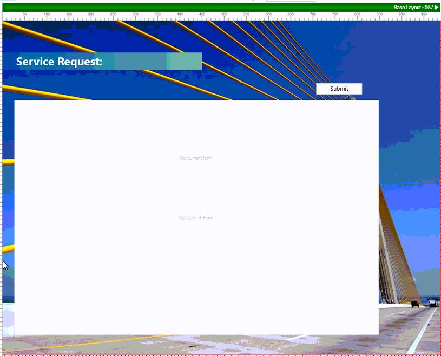Click just below the Submit button edge

pyautogui.click(x=339, y=96)
